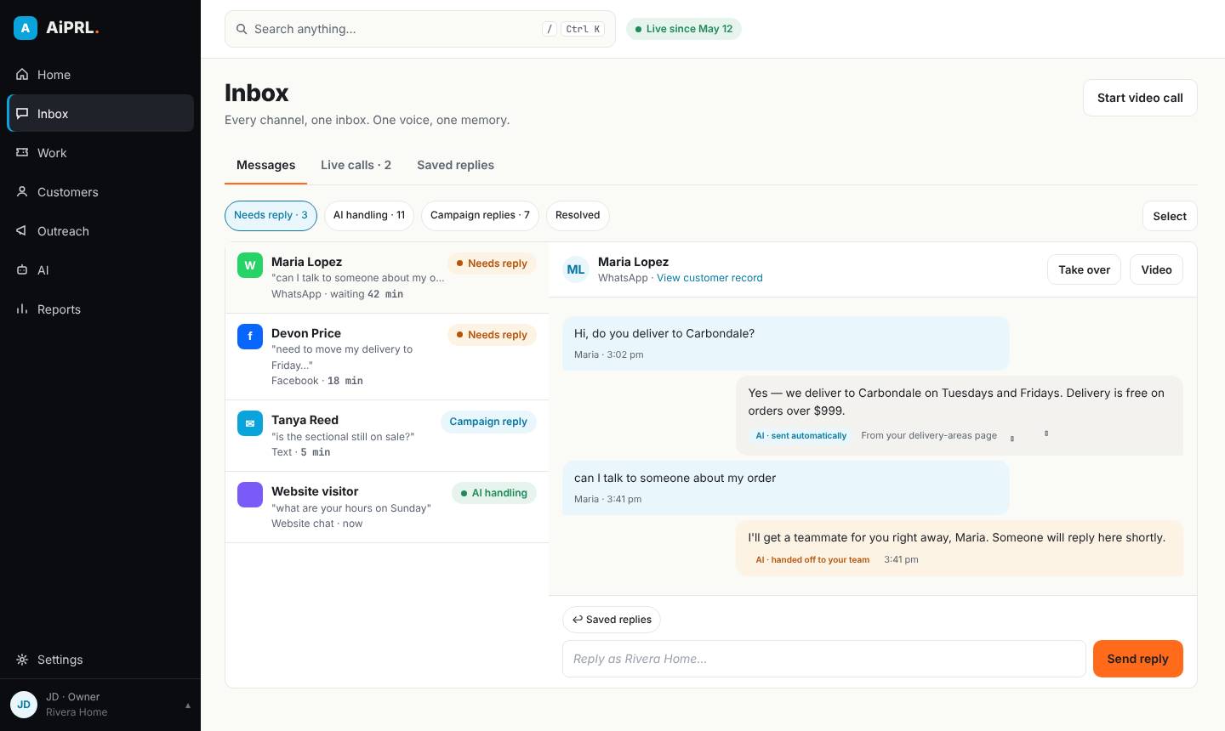Take over the Maria Lopez conversation
This screenshot has height=731, width=1225.
tap(1084, 269)
